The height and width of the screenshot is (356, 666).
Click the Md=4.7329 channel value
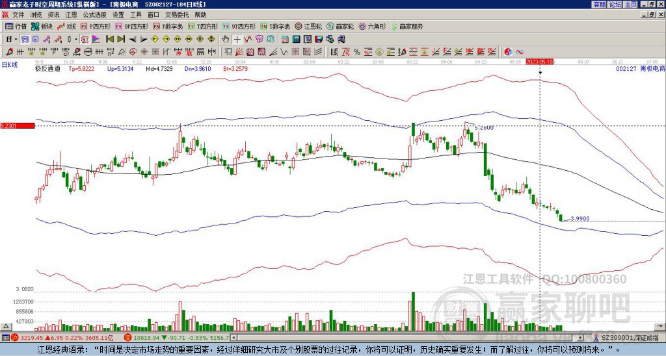pyautogui.click(x=159, y=68)
